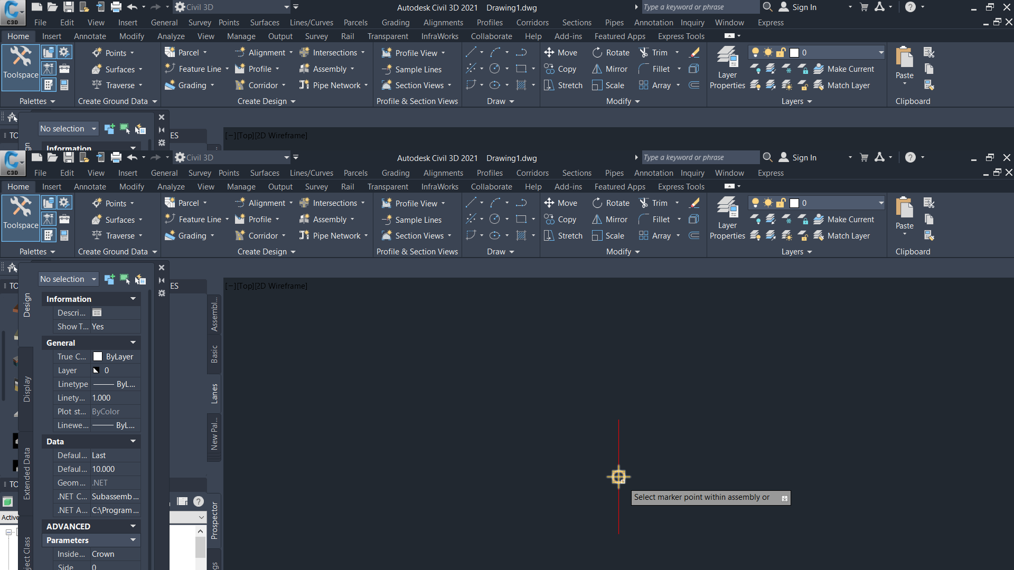Click layer color swatch in lower layer dropdown
This screenshot has width=1014, height=570.
pos(794,203)
